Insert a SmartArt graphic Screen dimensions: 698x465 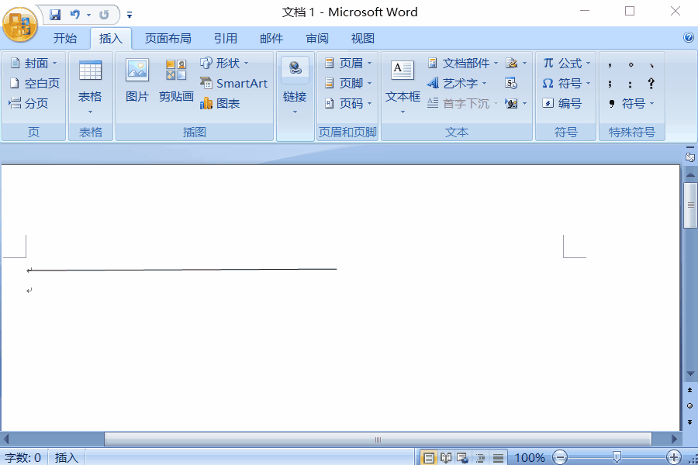233,84
